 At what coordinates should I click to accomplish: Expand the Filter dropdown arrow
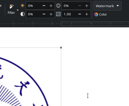coord(18,10)
